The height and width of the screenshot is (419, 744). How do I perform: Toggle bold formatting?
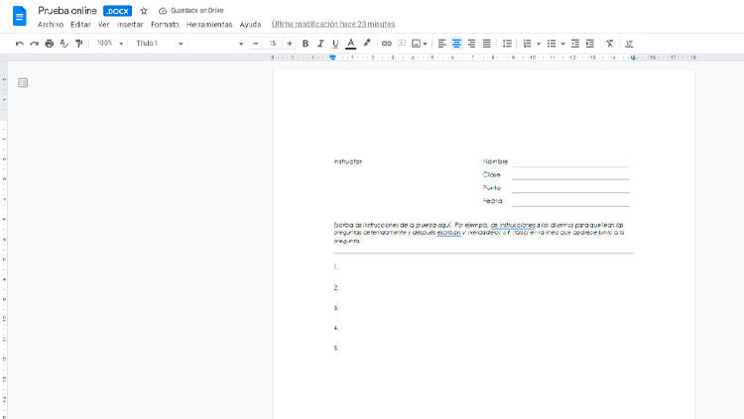click(x=306, y=44)
